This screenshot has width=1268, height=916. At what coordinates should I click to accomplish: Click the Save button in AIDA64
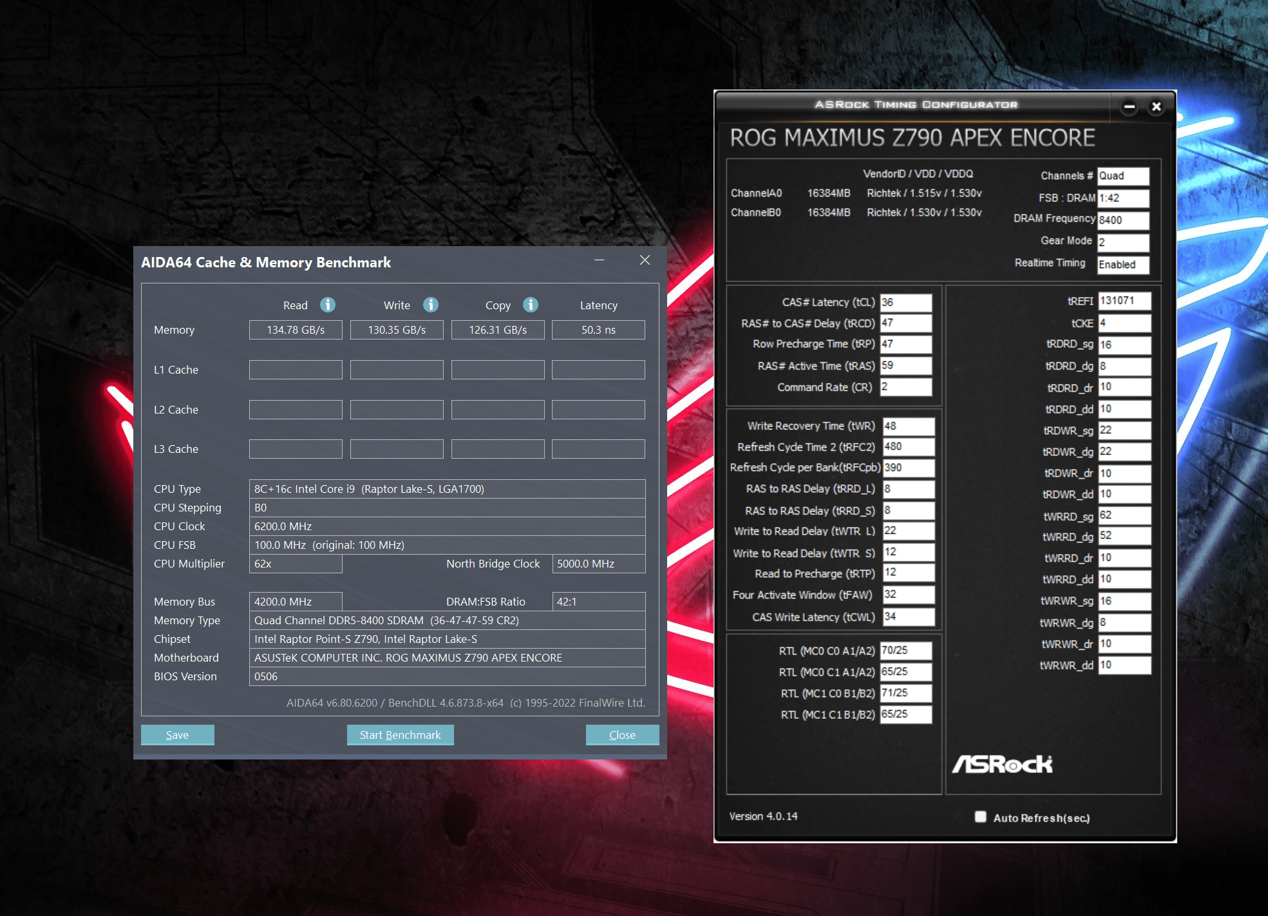point(178,735)
